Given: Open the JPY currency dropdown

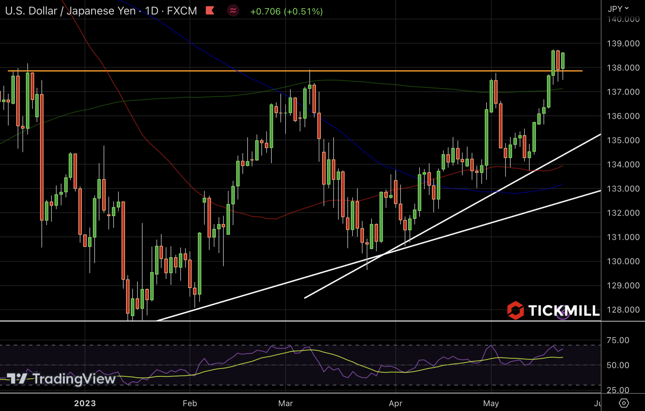Looking at the screenshot, I should coord(618,9).
